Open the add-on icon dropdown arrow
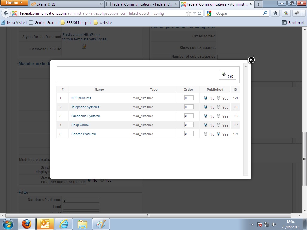Viewport: 307px width, 230px height. tap(303, 13)
